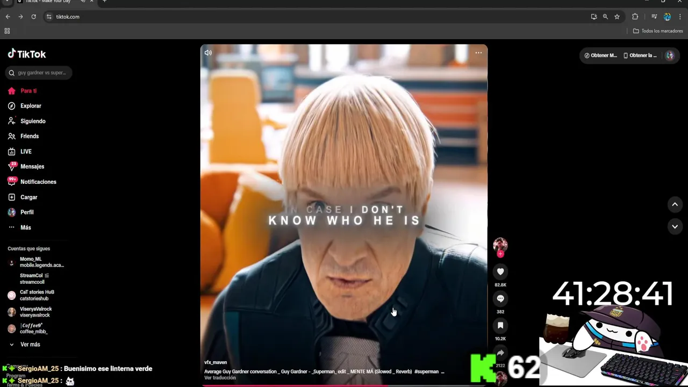688x387 pixels.
Task: Open ViseryaValrock followed account
Action: [32, 312]
